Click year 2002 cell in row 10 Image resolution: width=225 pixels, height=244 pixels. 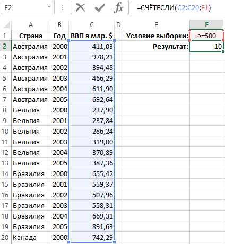click(59, 131)
